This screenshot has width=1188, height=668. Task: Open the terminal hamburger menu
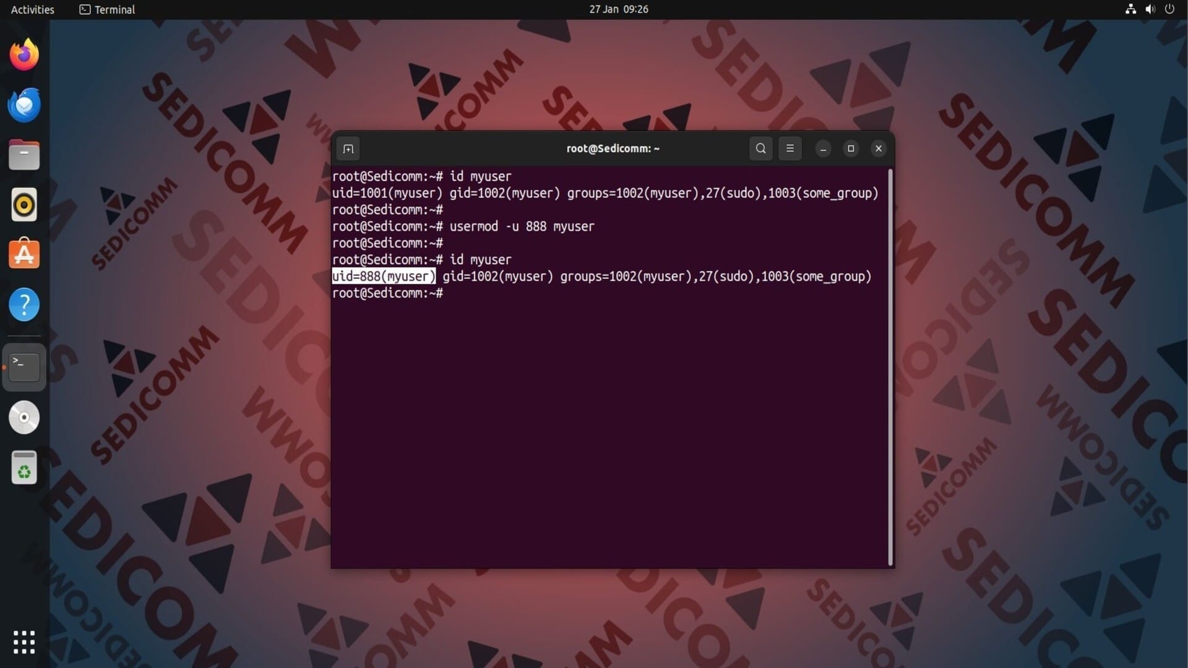click(790, 148)
